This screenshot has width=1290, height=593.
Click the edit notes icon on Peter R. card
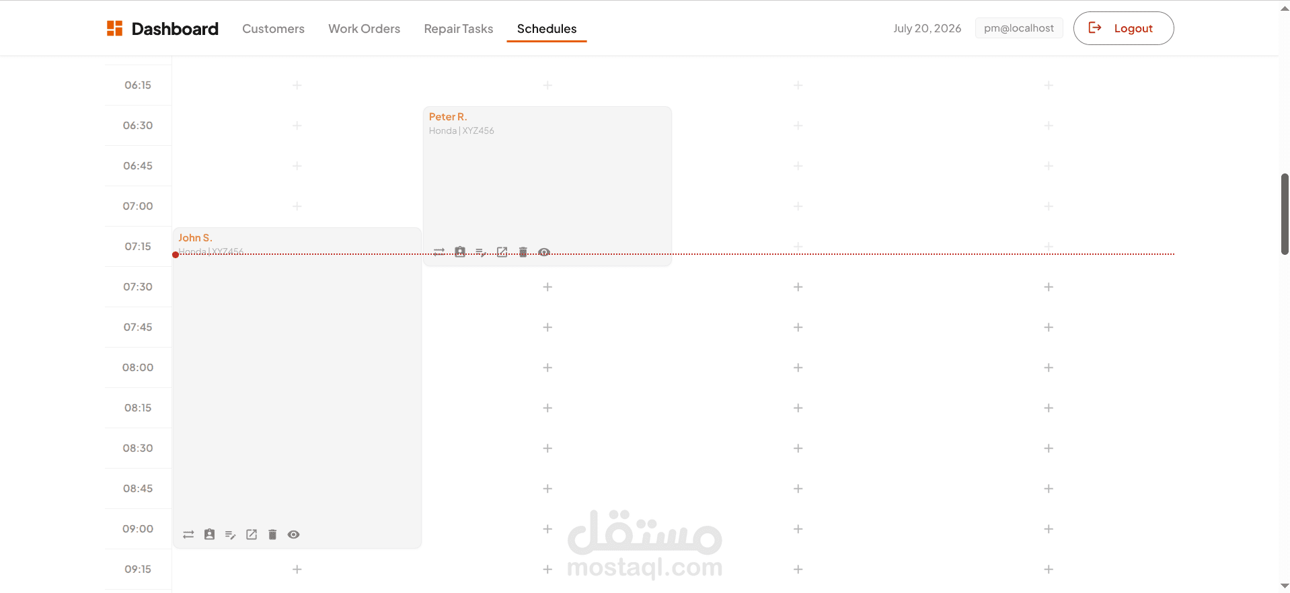click(x=481, y=252)
